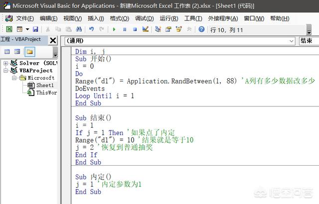
Task: Click the Save floppy disk icon
Action: [35, 29]
